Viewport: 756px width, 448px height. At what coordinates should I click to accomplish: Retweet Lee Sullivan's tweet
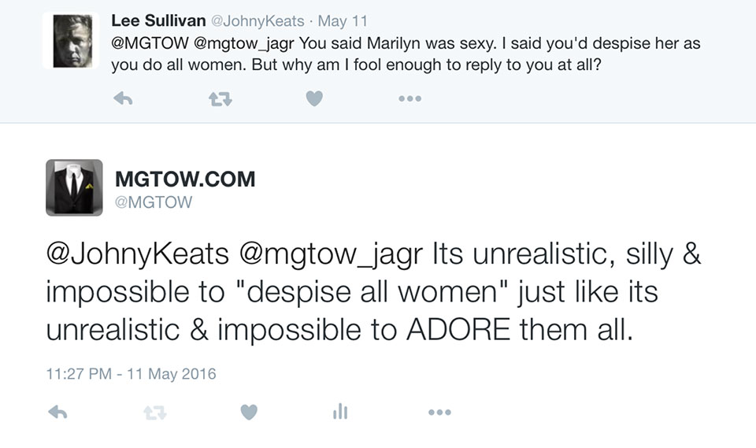218,99
